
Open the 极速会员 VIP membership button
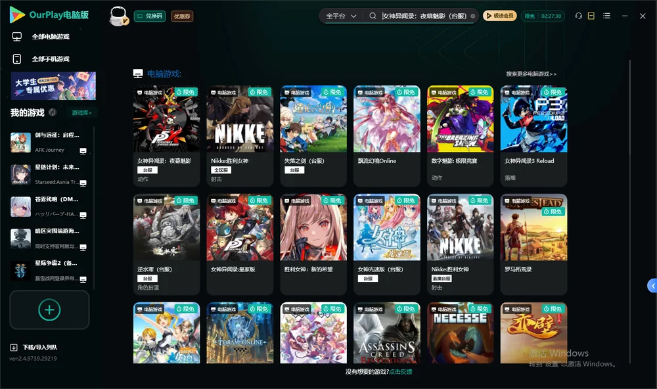pos(500,16)
